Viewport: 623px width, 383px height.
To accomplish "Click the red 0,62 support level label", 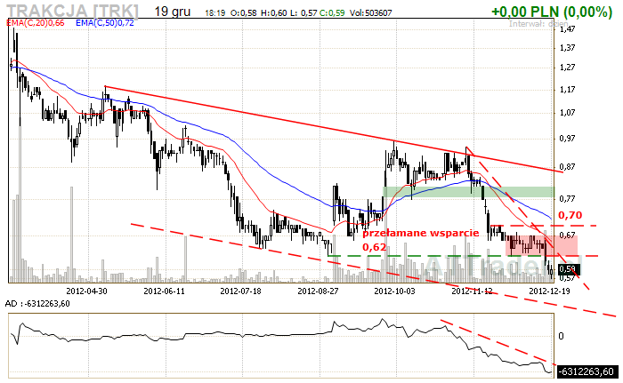I will pyautogui.click(x=375, y=247).
